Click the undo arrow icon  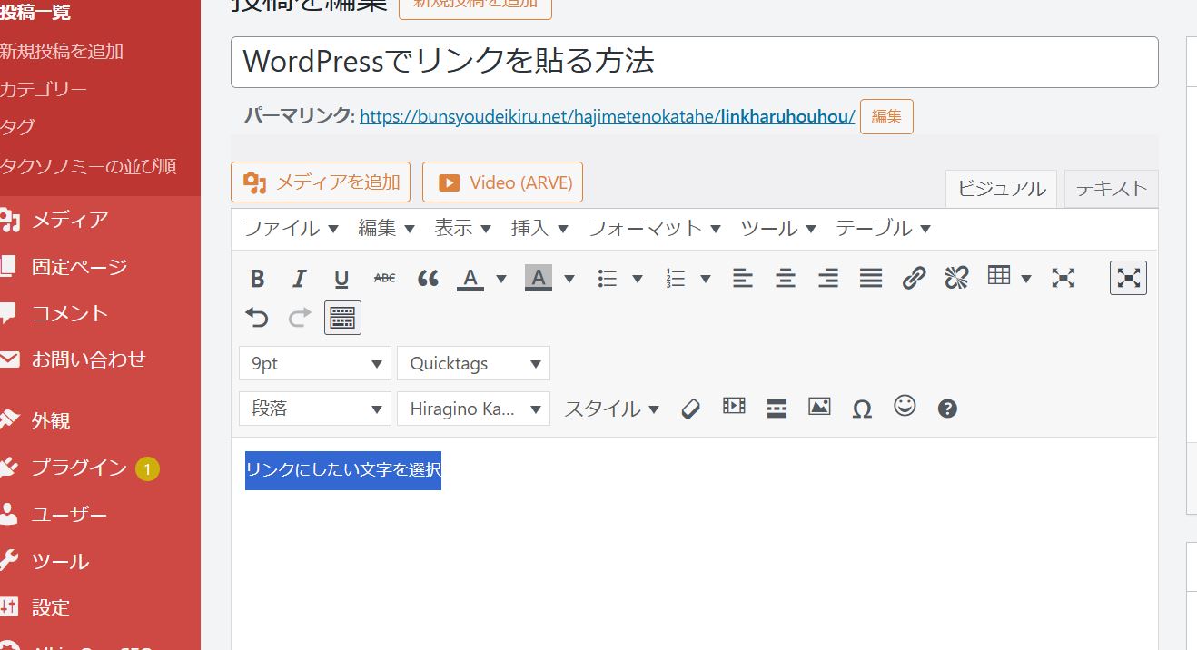pos(257,318)
